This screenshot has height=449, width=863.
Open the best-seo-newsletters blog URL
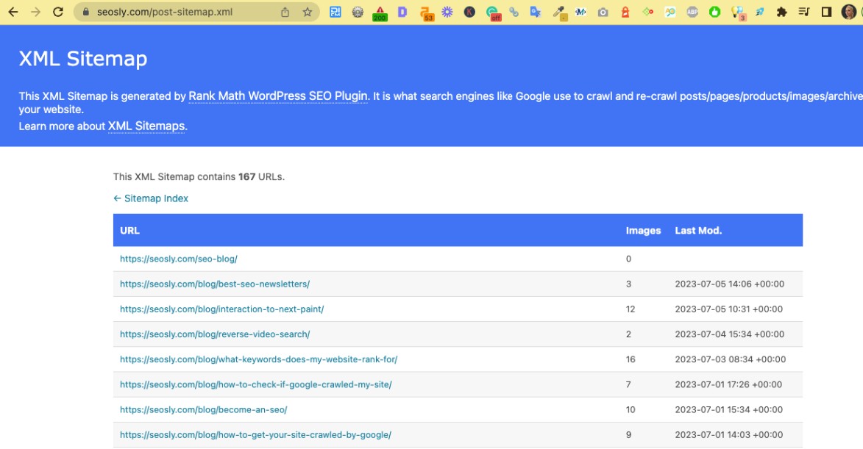point(214,284)
